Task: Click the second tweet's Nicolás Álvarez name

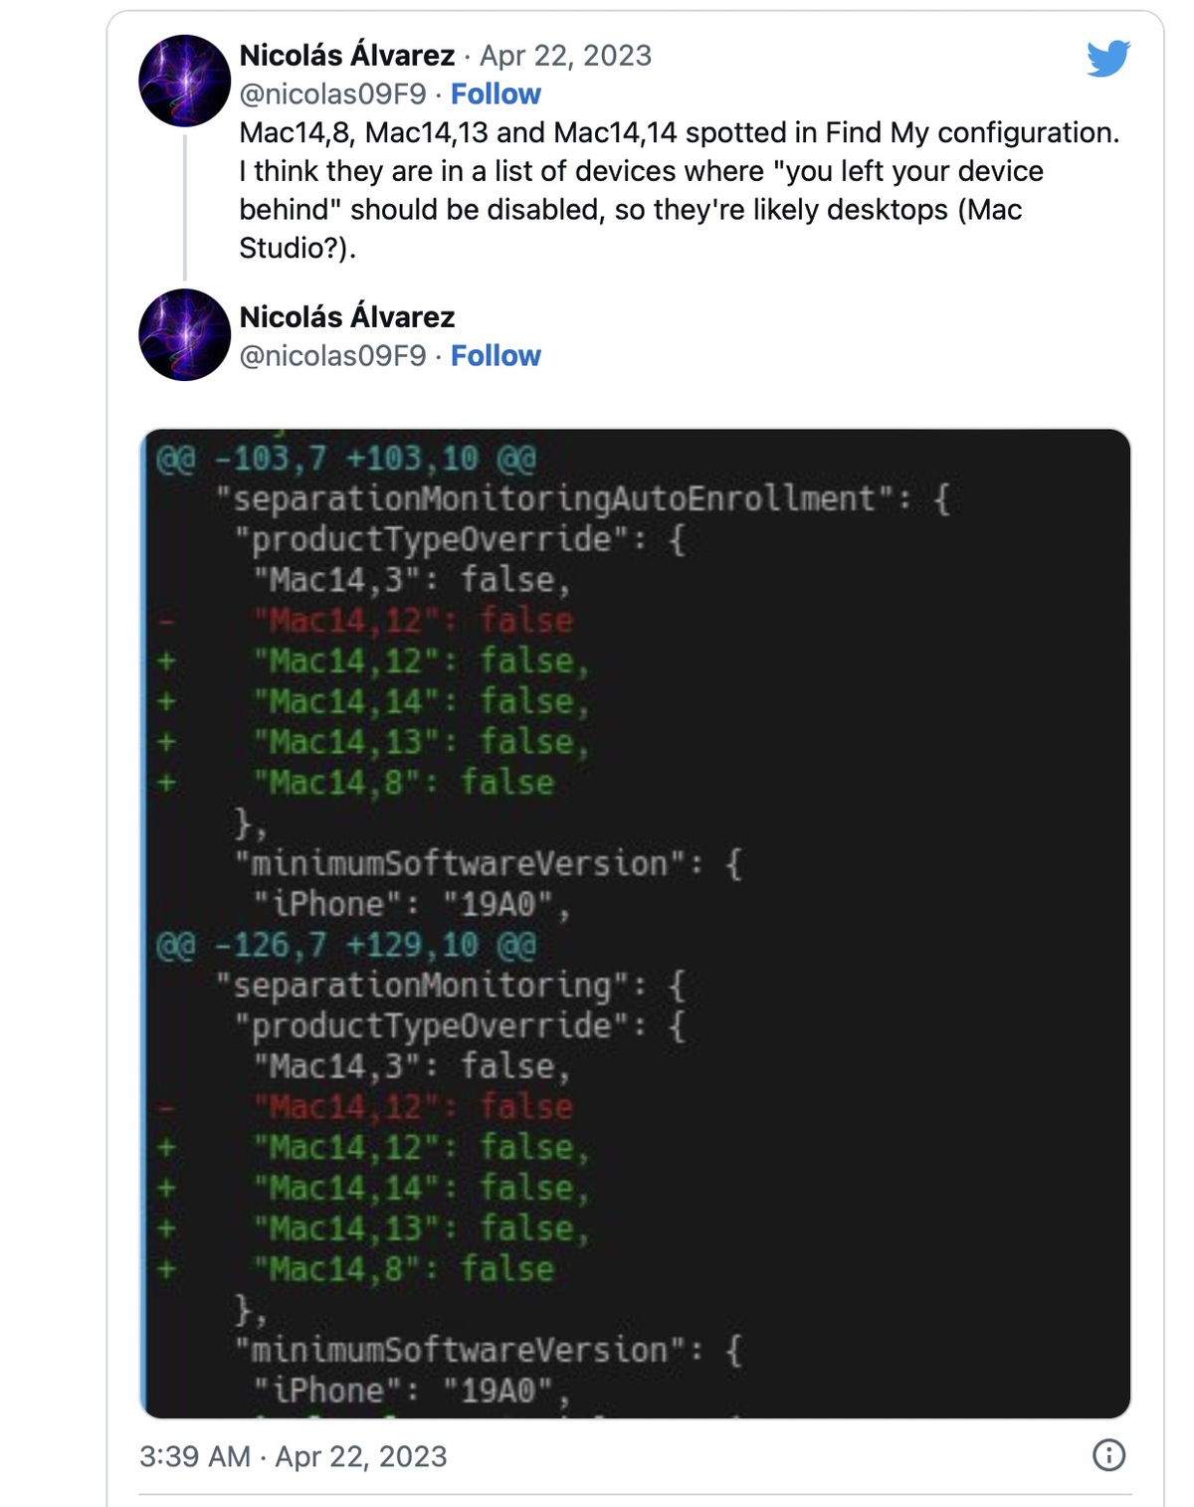Action: 346,316
